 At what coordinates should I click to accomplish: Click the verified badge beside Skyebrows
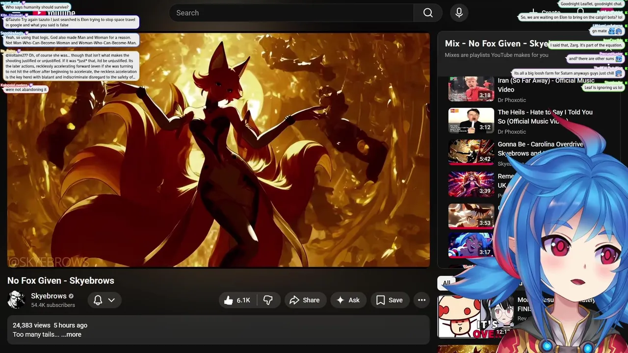coord(71,296)
